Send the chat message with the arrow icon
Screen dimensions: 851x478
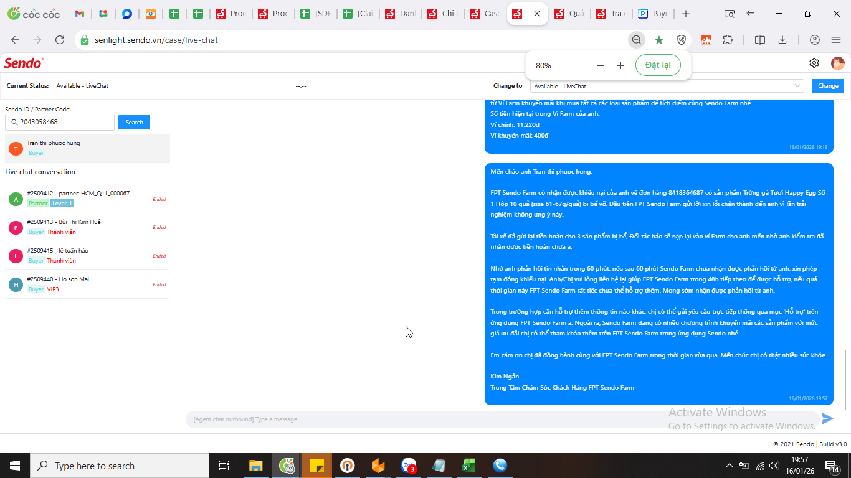tap(827, 419)
